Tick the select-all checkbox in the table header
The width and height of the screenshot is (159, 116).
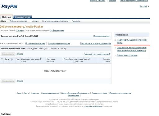(x=2, y=59)
